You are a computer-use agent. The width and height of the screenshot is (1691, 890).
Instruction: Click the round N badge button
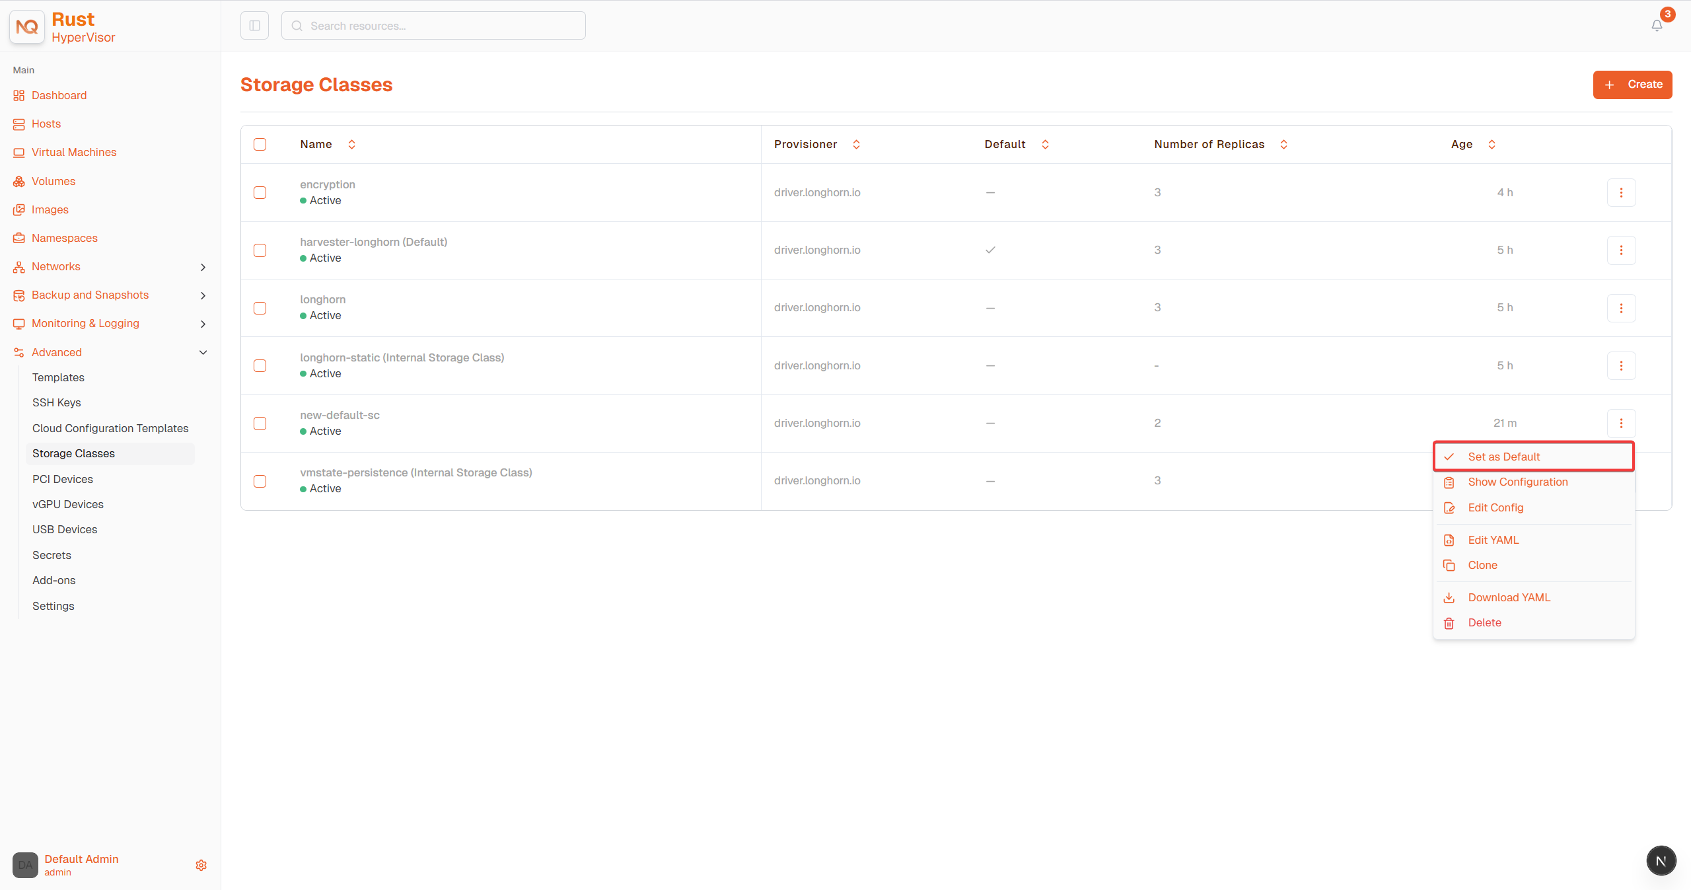[1661, 860]
